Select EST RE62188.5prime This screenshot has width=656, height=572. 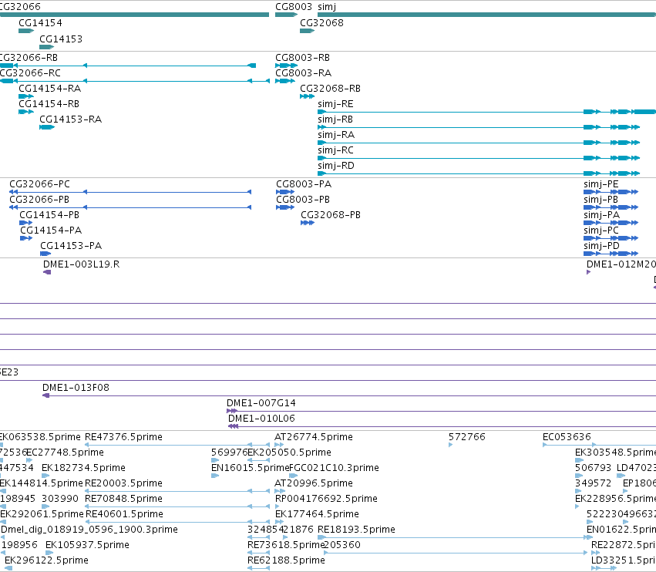tap(286, 561)
